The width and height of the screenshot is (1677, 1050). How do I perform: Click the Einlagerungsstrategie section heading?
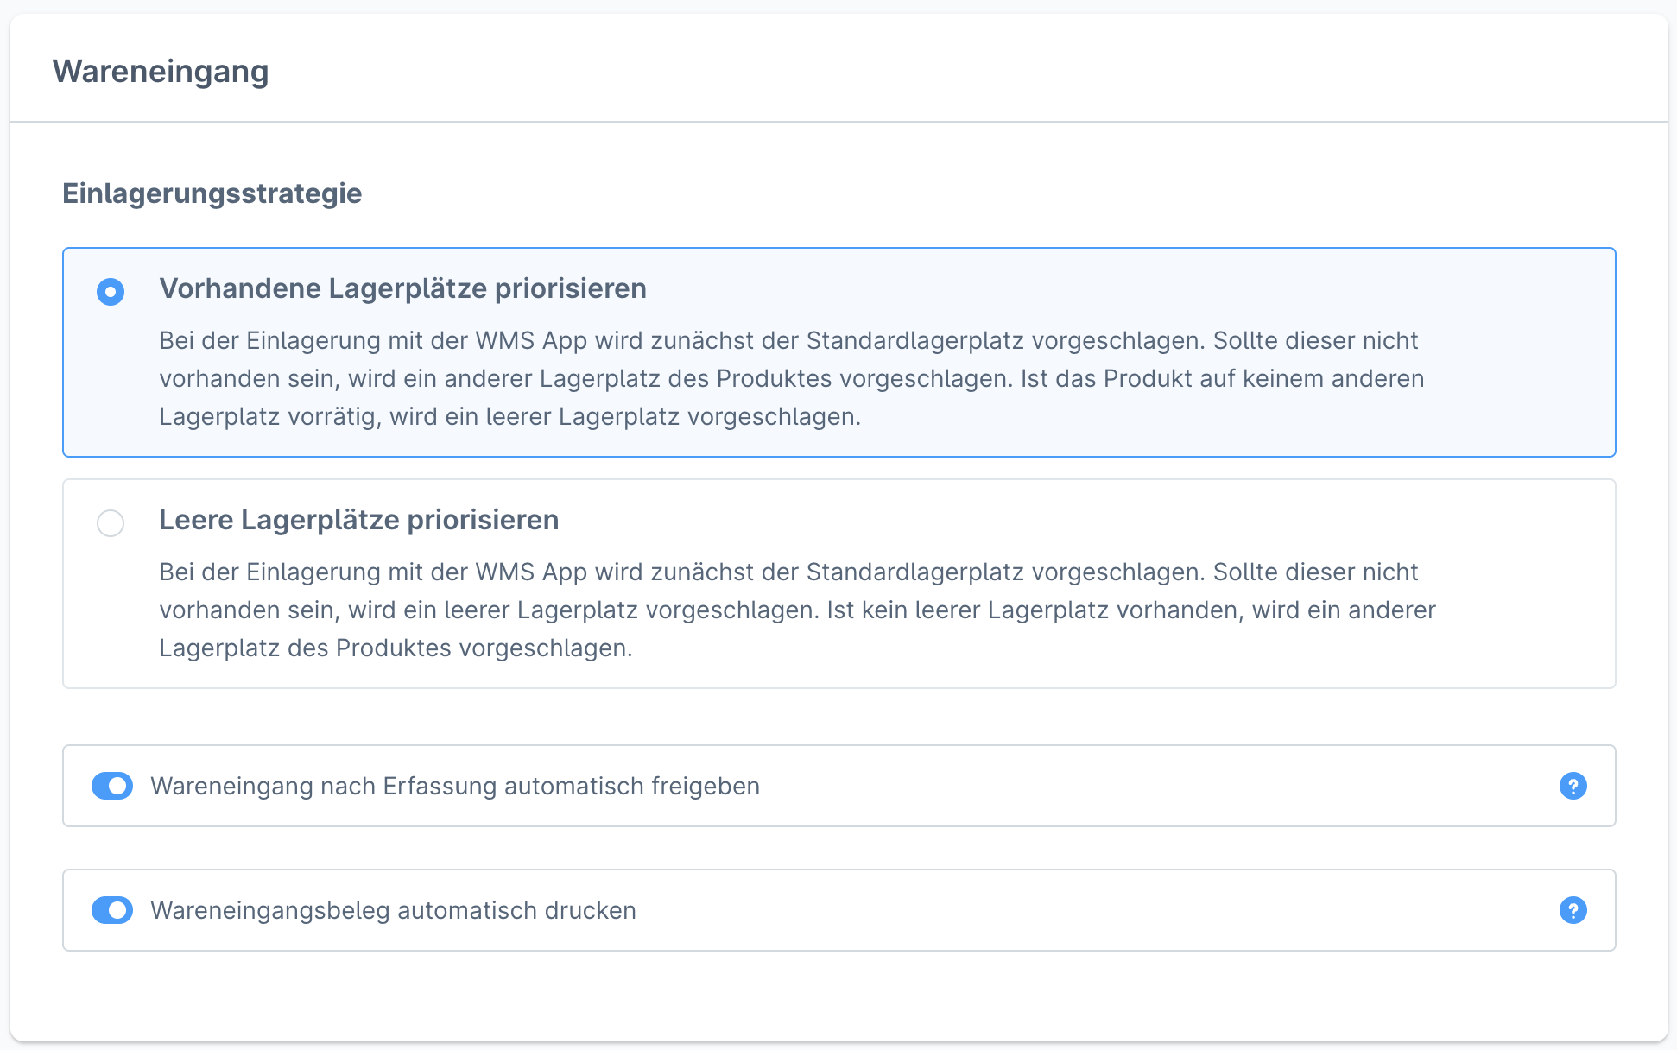(x=212, y=193)
